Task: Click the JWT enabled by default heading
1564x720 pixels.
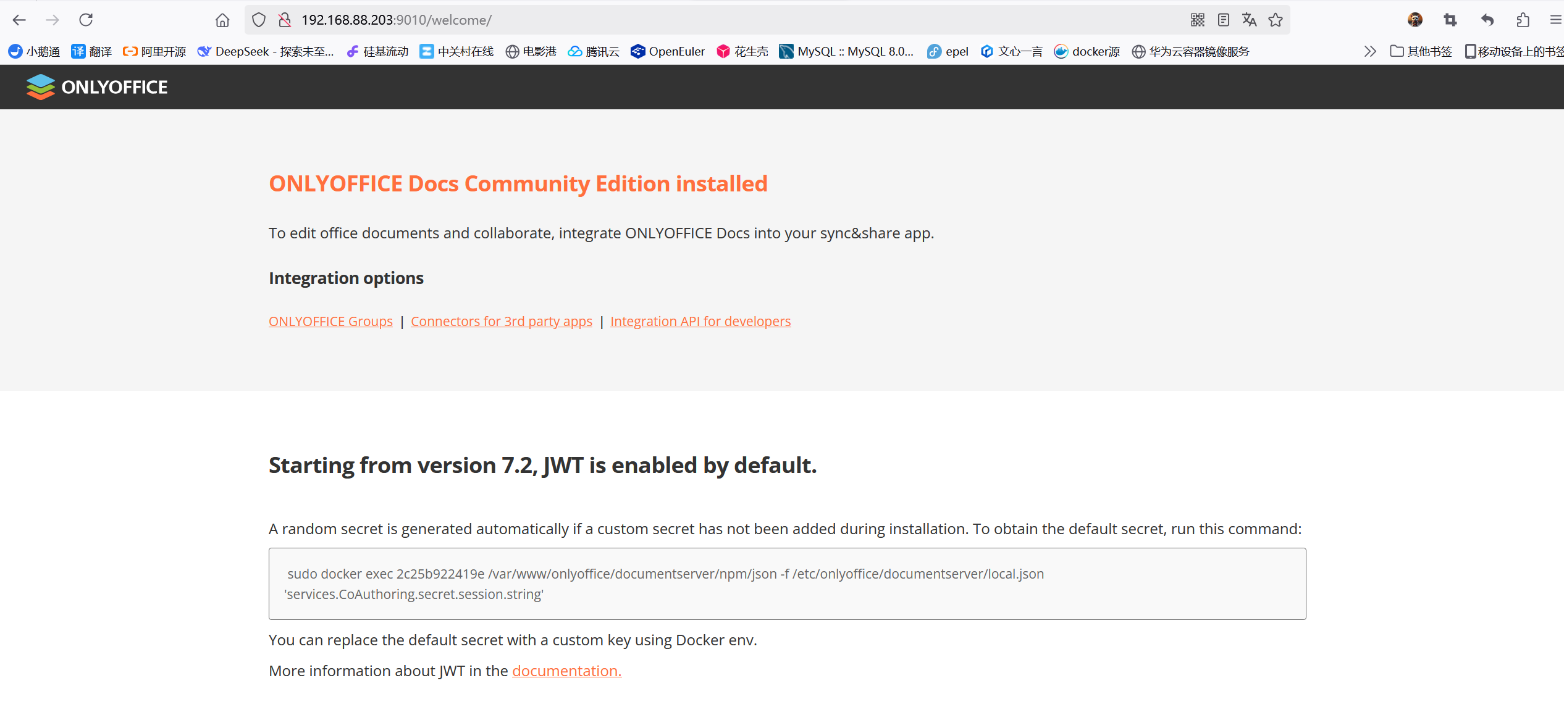Action: click(543, 466)
